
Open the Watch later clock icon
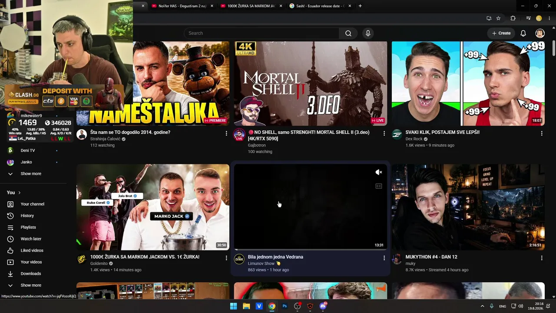click(x=10, y=239)
